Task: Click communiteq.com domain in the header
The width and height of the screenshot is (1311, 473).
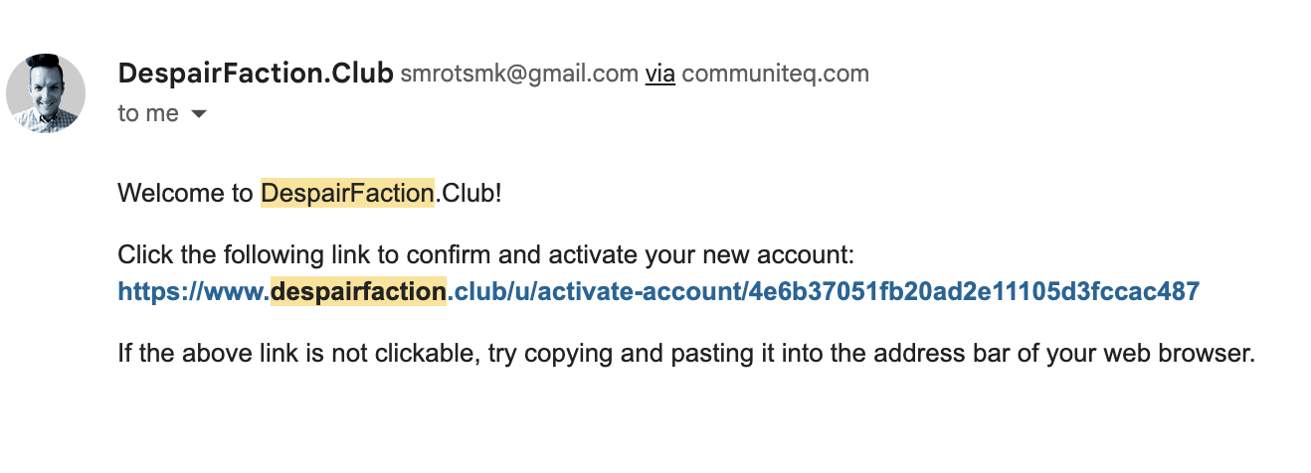Action: pyautogui.click(x=776, y=74)
